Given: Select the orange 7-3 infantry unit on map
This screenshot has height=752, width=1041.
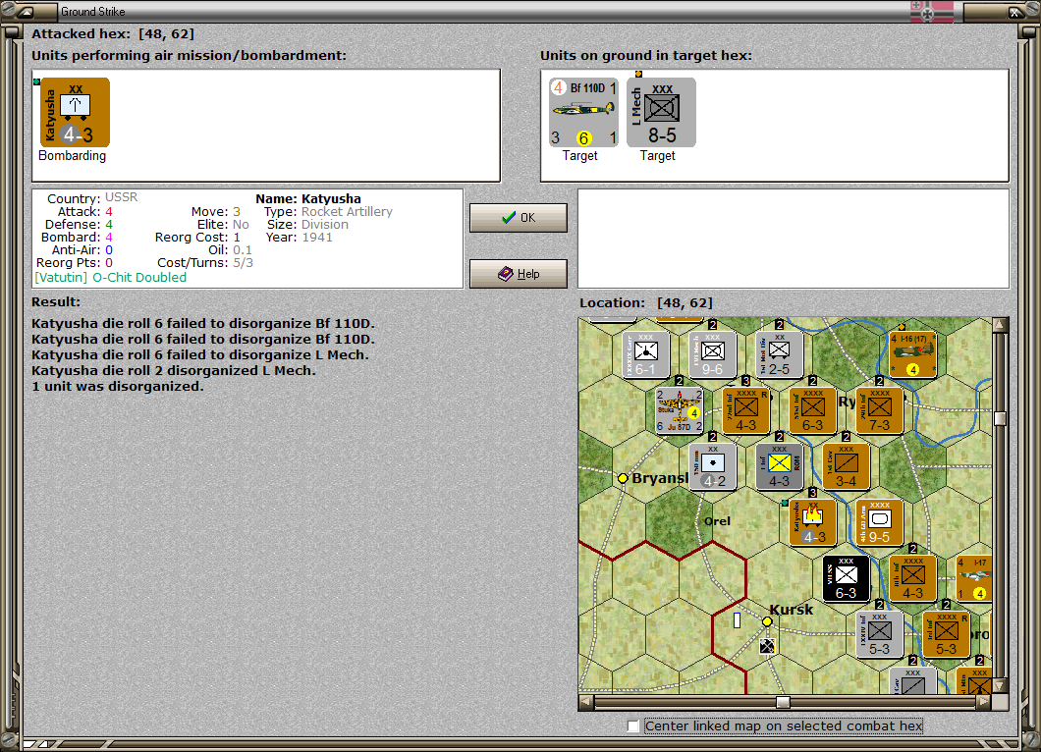Looking at the screenshot, I should click(x=879, y=410).
